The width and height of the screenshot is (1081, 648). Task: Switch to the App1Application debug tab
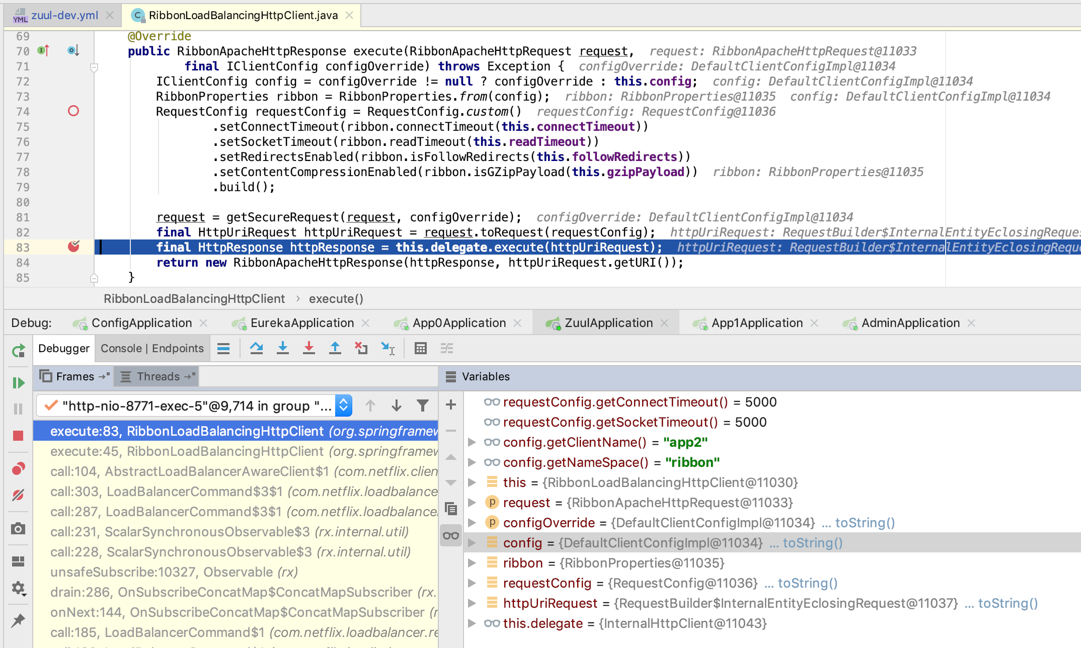757,323
